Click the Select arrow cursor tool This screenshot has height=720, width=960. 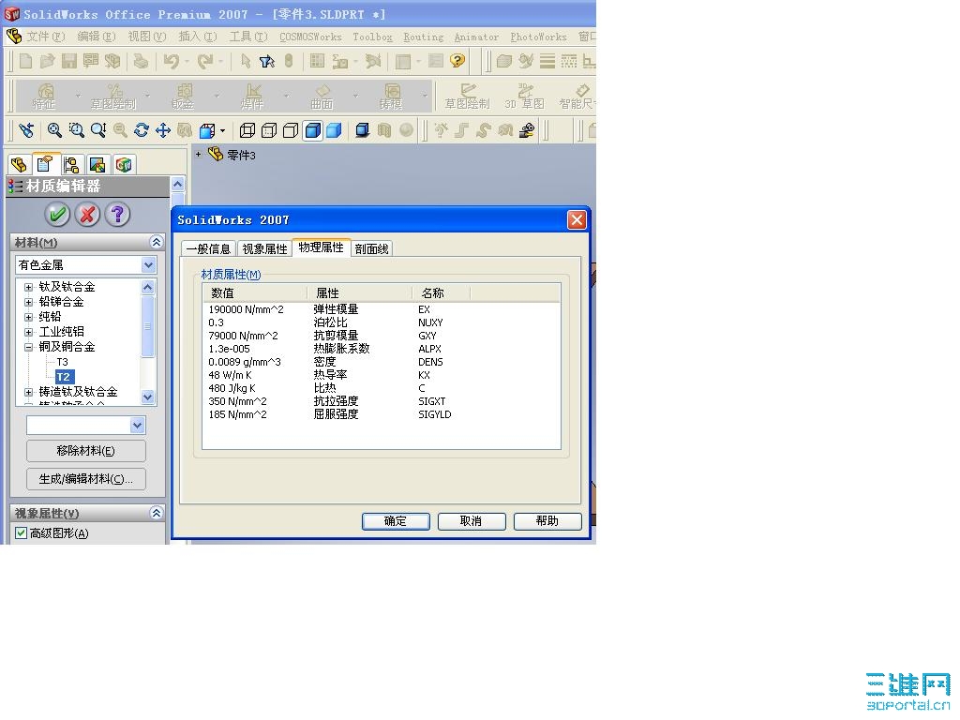pos(246,61)
